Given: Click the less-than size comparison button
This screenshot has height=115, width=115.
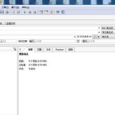Looking at the screenshot, I should (x=2, y=41).
